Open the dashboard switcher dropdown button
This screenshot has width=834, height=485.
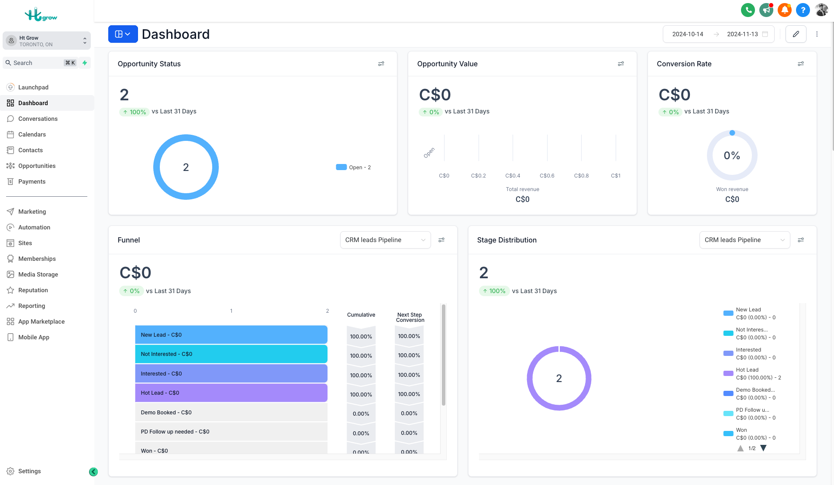pos(123,34)
